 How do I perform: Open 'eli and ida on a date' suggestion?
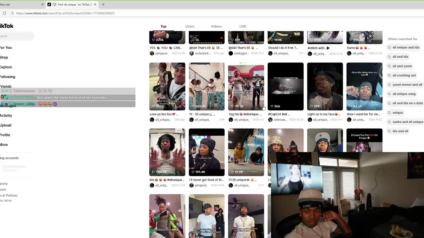[408, 103]
